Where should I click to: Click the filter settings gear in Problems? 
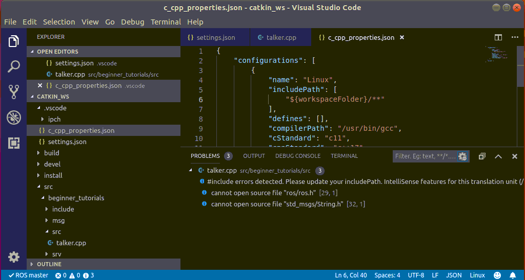[x=463, y=156]
